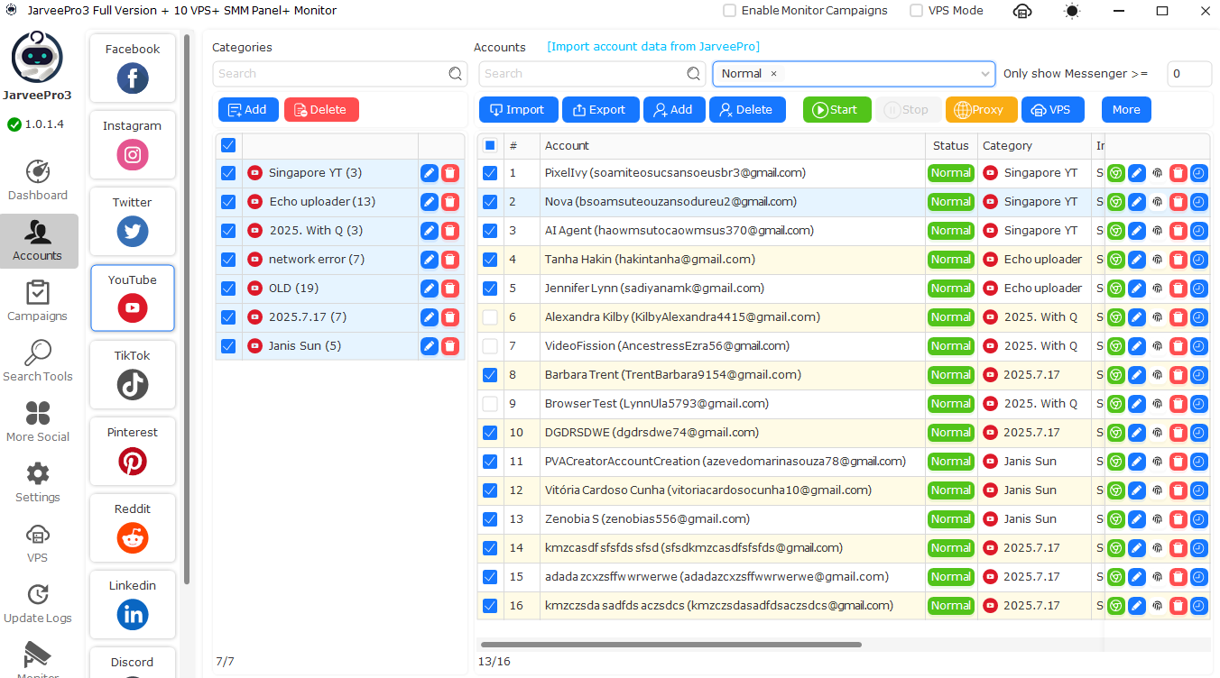Click the green Start button
The height and width of the screenshot is (678, 1220).
836,110
